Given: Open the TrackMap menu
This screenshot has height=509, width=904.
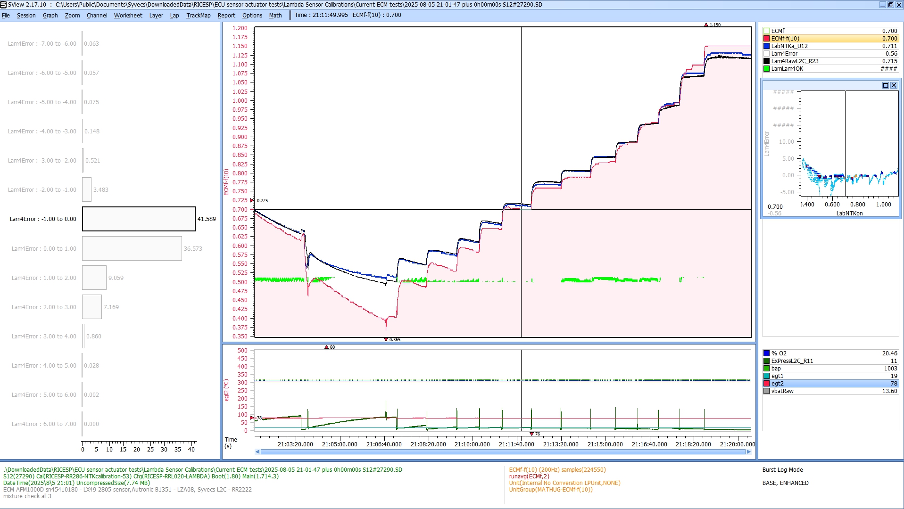Looking at the screenshot, I should coord(198,15).
